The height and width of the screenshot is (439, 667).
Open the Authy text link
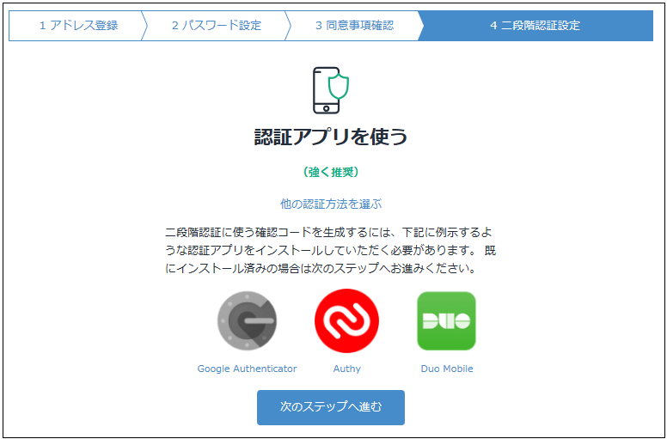click(346, 369)
